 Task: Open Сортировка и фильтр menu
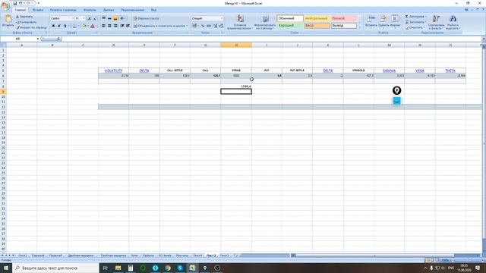(x=436, y=22)
